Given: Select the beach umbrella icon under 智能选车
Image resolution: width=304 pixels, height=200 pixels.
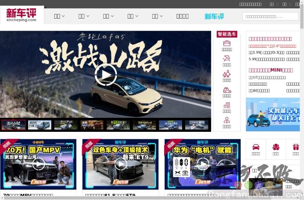Looking at the screenshot, I should click(x=226, y=58).
